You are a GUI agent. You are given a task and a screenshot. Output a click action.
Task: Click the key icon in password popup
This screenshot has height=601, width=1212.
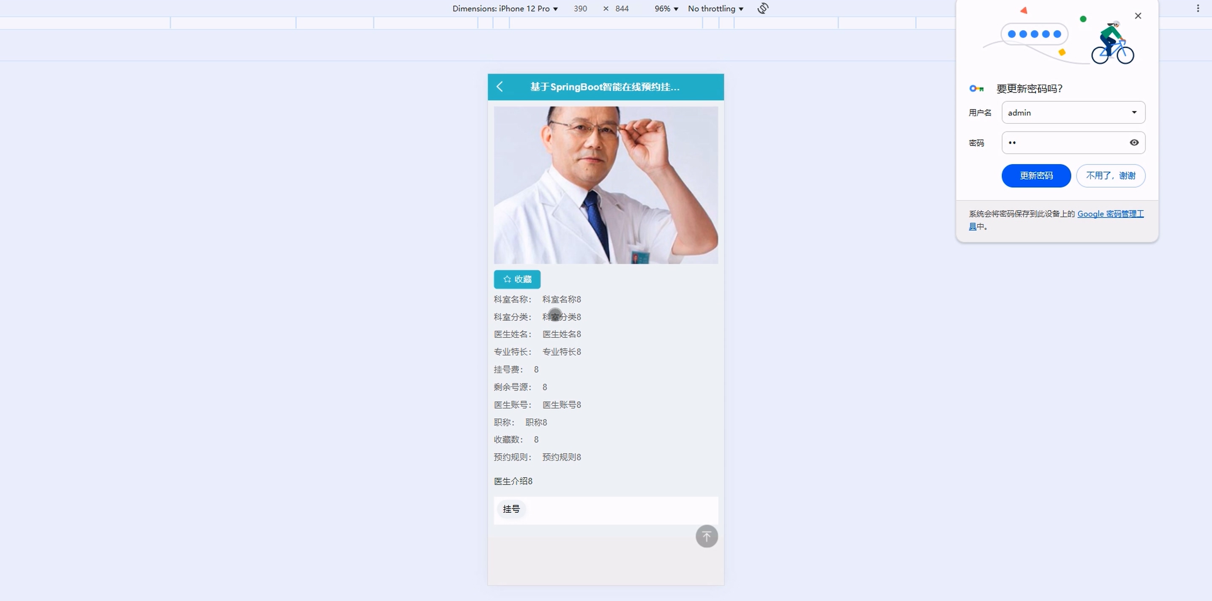(x=976, y=88)
